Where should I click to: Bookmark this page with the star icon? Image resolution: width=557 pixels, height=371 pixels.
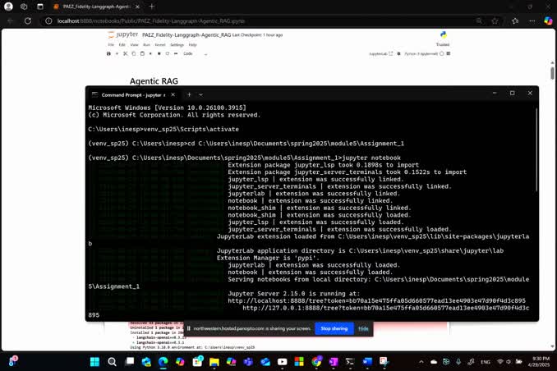click(495, 21)
